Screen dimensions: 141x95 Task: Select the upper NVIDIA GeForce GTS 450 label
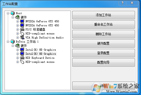point(42,21)
